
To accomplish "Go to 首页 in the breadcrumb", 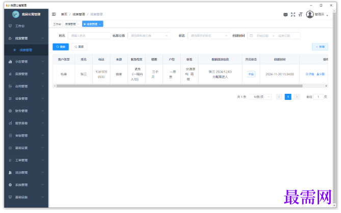I will (64, 14).
